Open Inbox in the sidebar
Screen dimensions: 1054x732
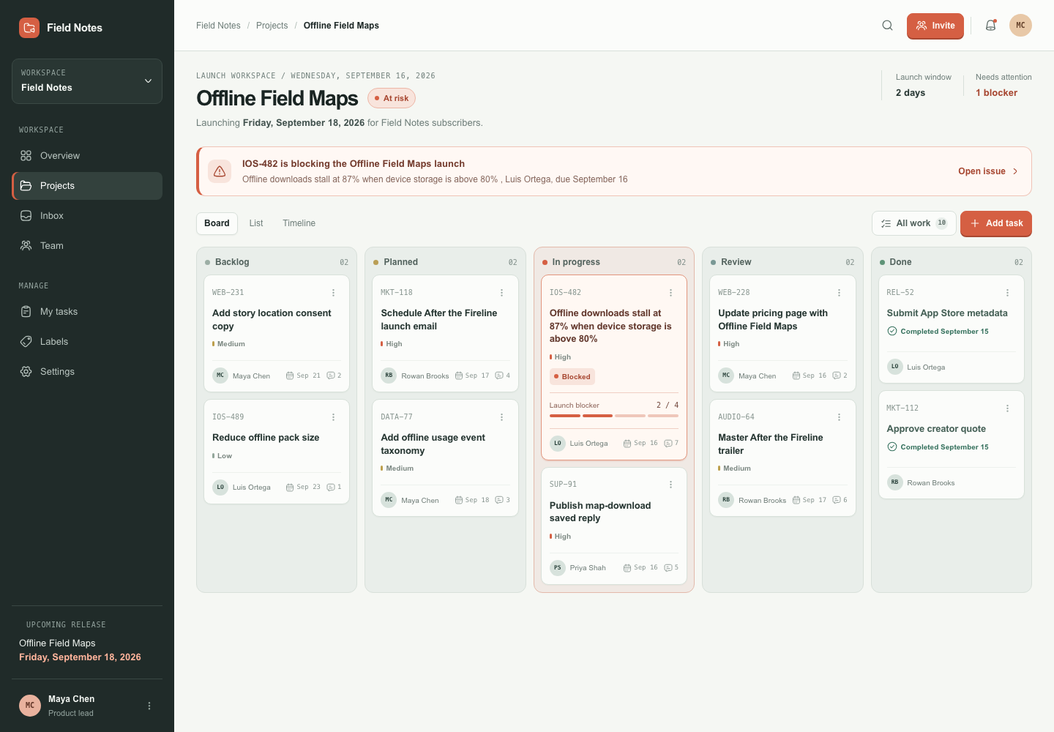pyautogui.click(x=87, y=216)
